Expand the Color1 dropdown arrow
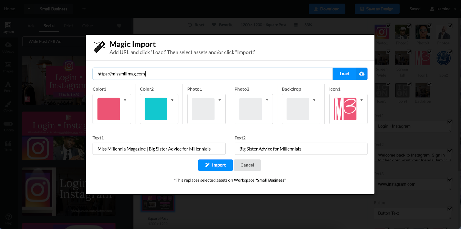 pos(125,100)
